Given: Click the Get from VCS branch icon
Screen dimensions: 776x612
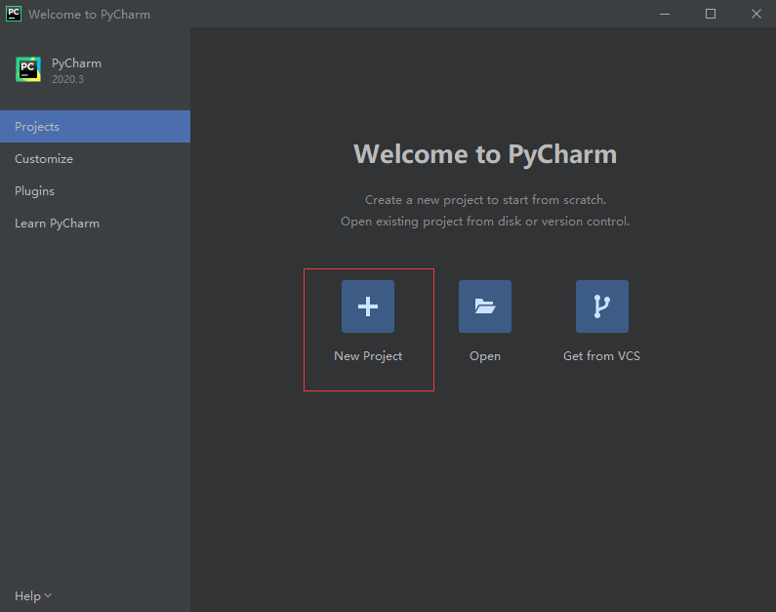Looking at the screenshot, I should point(602,306).
